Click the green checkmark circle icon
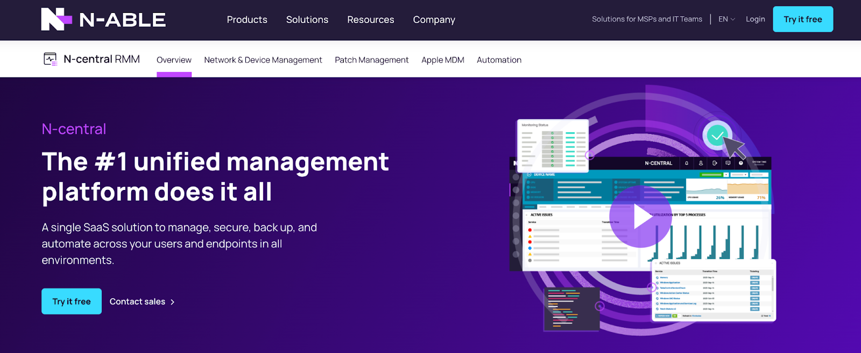 pos(717,136)
